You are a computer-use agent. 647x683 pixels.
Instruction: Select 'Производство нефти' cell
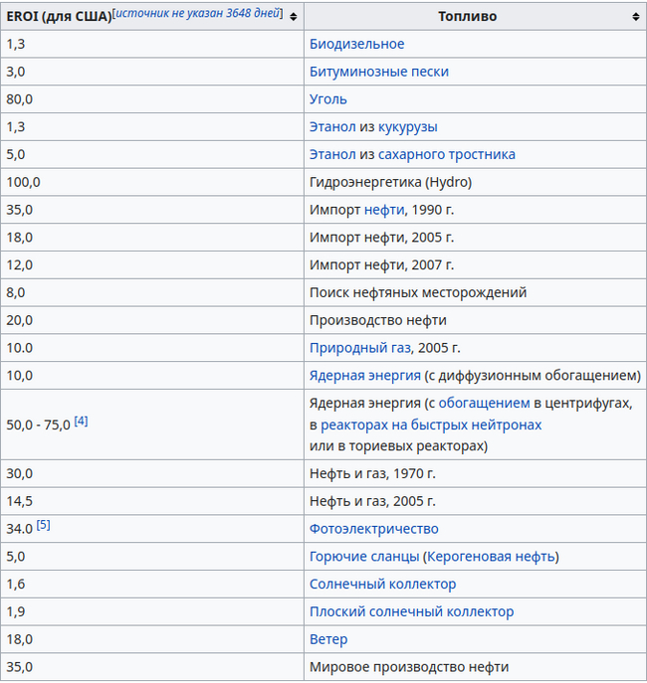click(475, 320)
